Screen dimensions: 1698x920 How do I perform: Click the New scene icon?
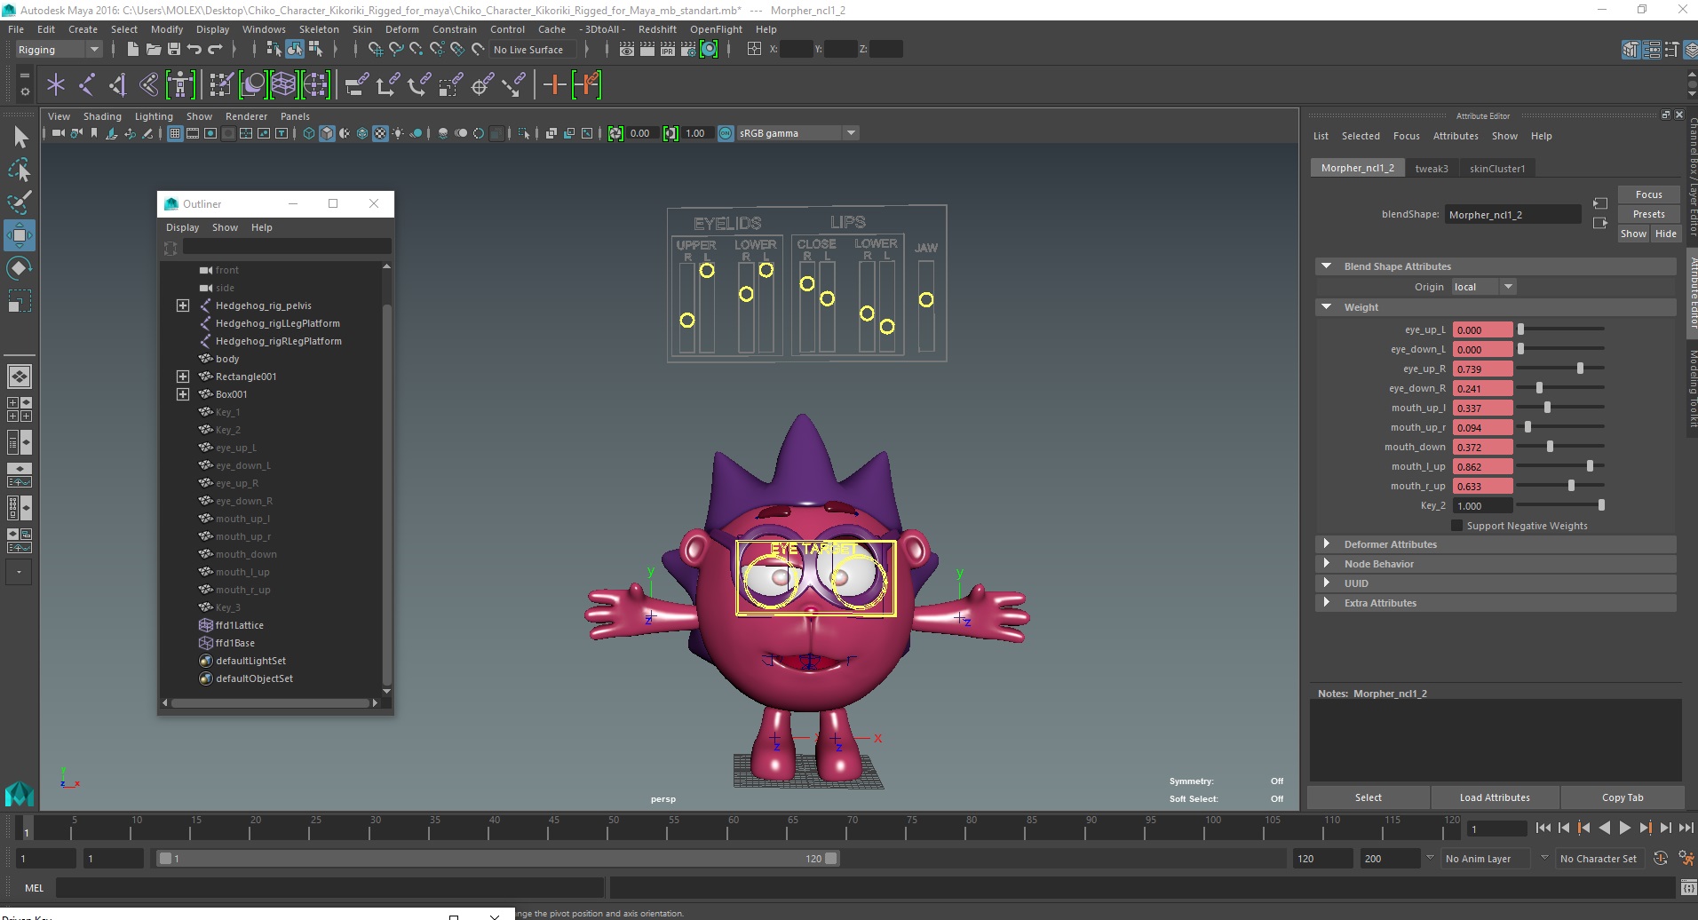point(132,50)
